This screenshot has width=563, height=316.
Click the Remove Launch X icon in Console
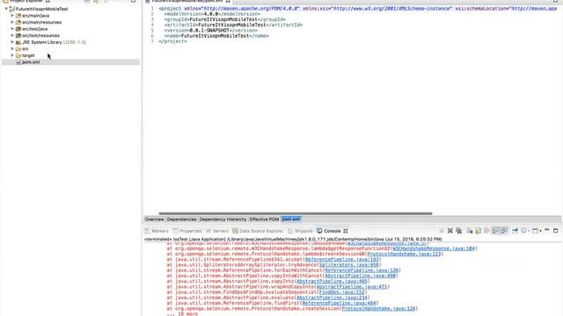point(450,231)
